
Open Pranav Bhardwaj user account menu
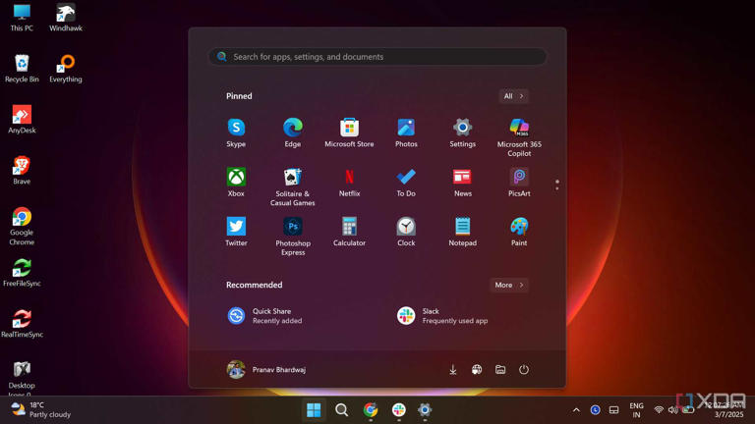266,370
